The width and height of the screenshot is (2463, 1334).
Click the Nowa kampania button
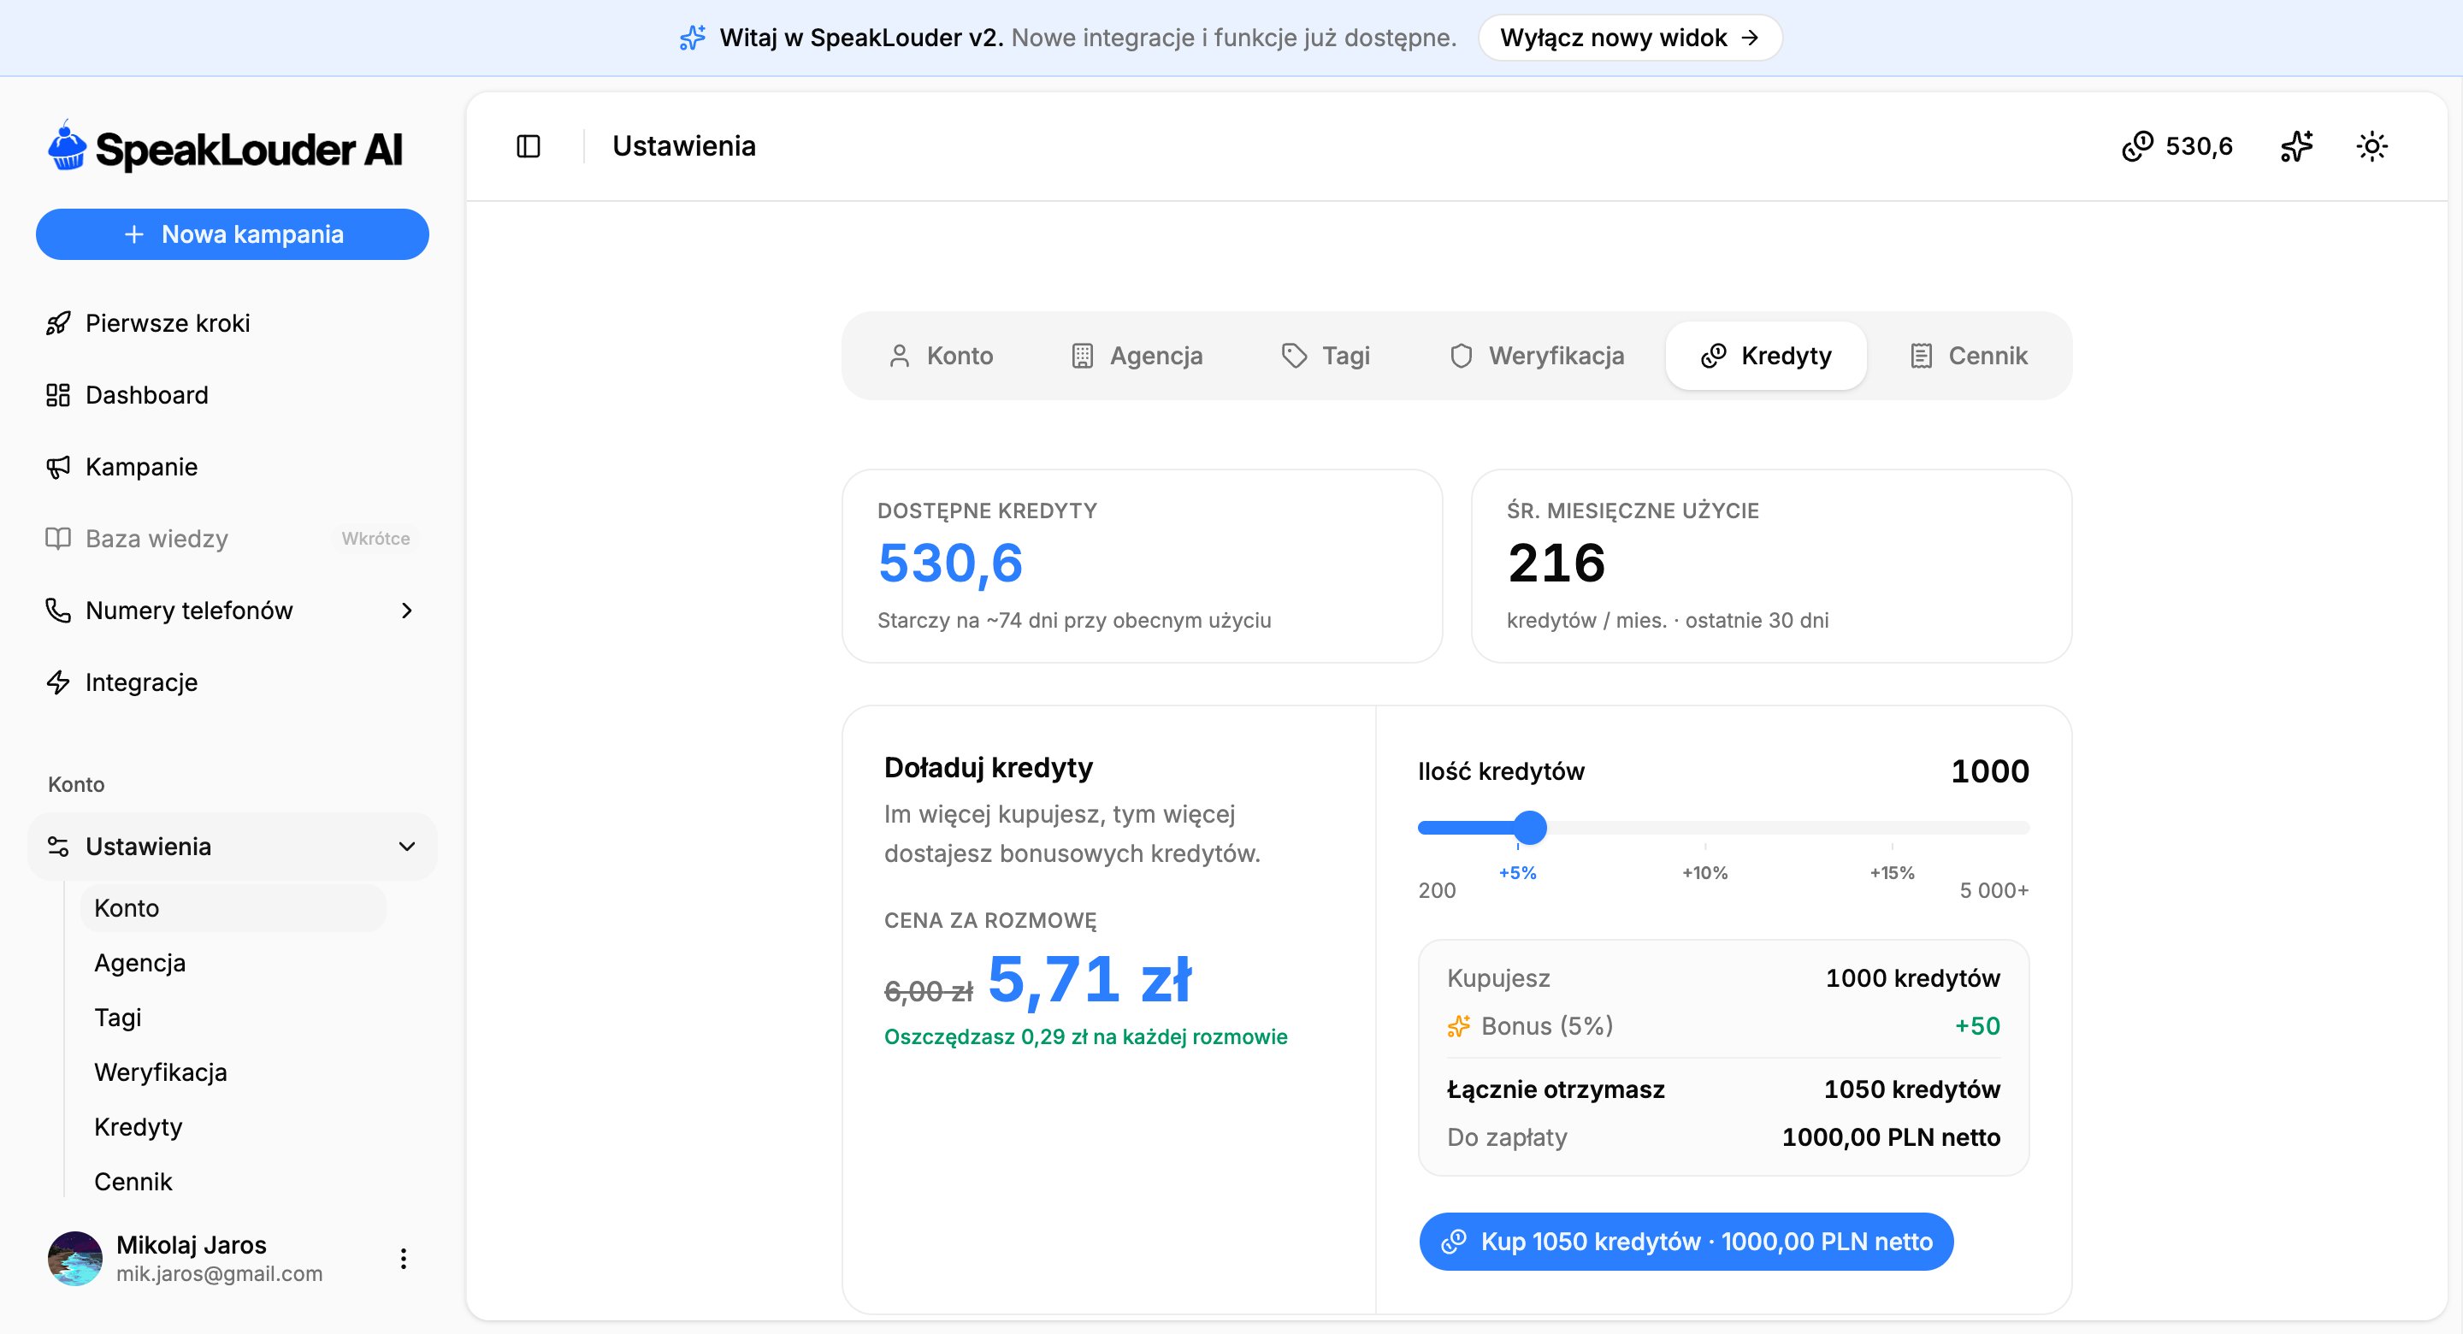coord(233,234)
